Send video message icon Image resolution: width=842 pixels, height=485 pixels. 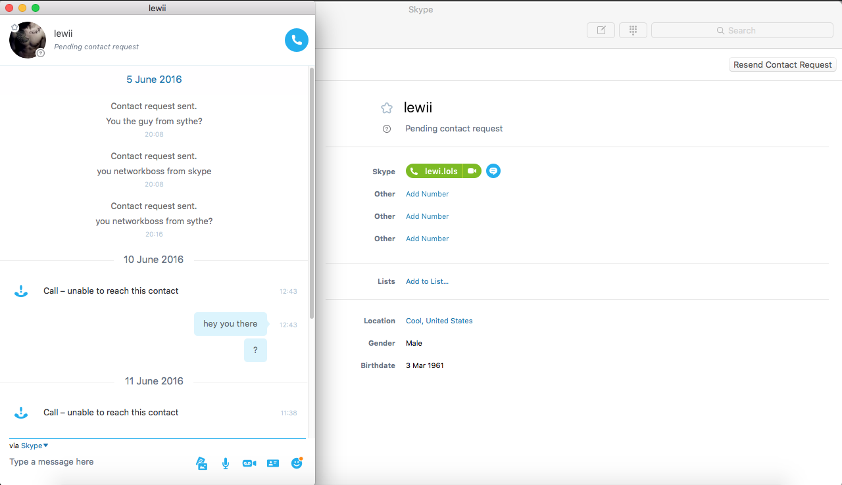point(249,463)
